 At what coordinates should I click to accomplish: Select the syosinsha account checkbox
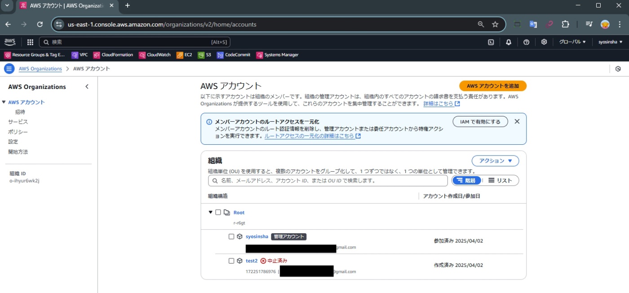pyautogui.click(x=231, y=236)
